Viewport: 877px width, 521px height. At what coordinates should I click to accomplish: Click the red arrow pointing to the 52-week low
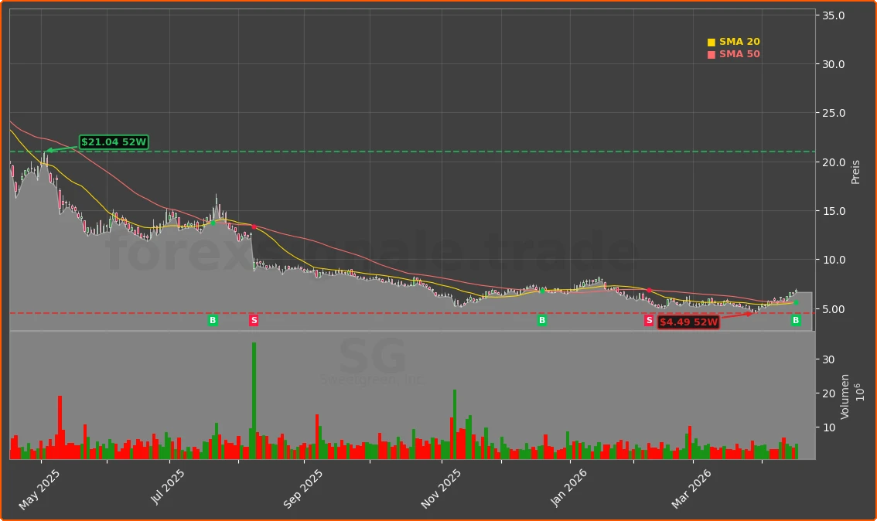pyautogui.click(x=745, y=313)
